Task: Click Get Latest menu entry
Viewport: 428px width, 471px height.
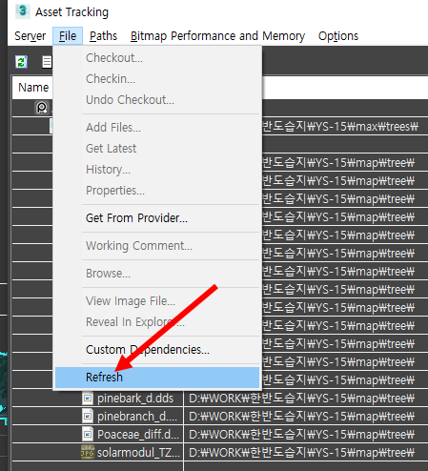Action: [157, 149]
